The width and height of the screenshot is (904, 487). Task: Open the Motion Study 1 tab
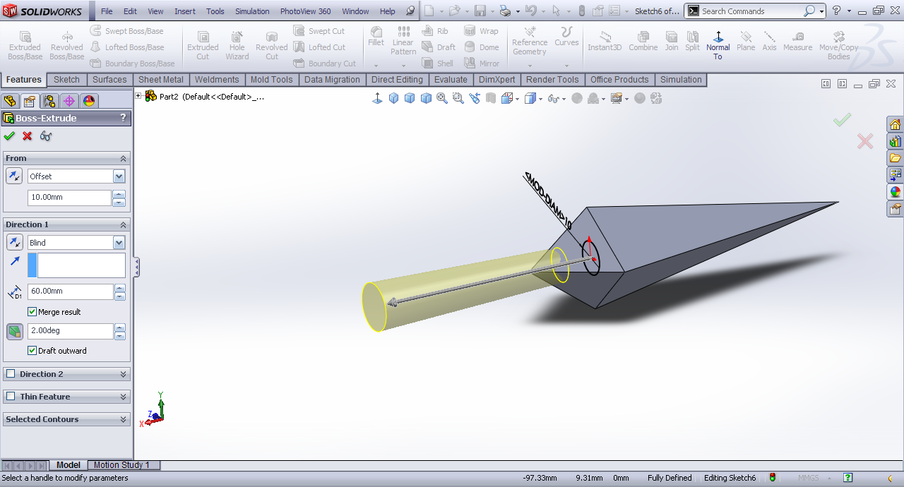coord(121,465)
